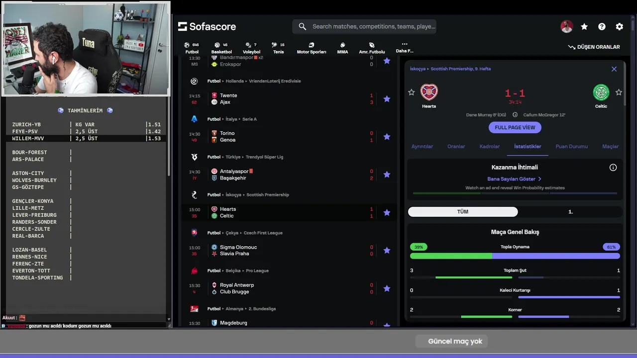Viewport: 637px width, 358px height.
Task: Open the Czech First League icon
Action: (194, 233)
